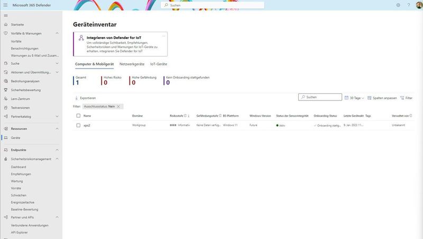Open more options on IoT banner card
The height and width of the screenshot is (239, 423).
(x=163, y=36)
